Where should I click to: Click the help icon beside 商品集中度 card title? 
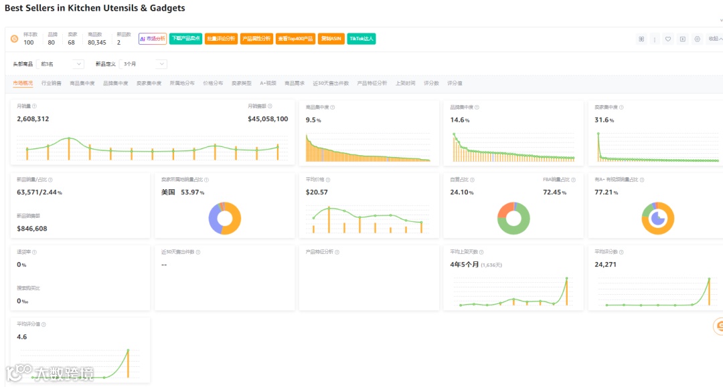[333, 107]
